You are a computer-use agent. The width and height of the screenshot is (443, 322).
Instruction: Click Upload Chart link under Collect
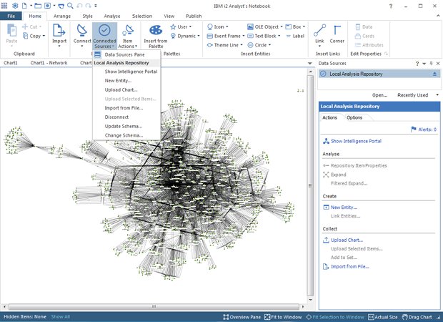(x=347, y=240)
